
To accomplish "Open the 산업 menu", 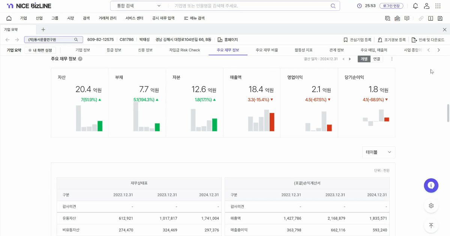I will point(39,18).
